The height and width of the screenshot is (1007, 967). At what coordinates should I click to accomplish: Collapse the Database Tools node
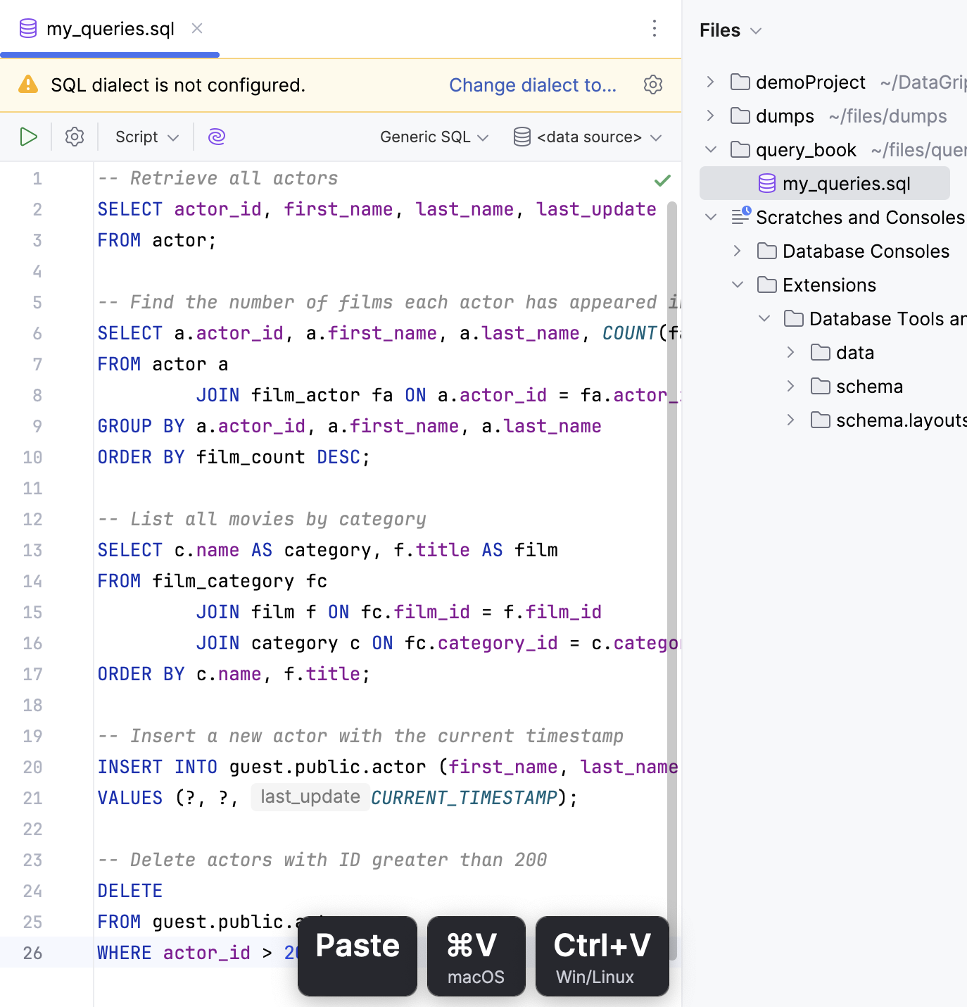(764, 318)
